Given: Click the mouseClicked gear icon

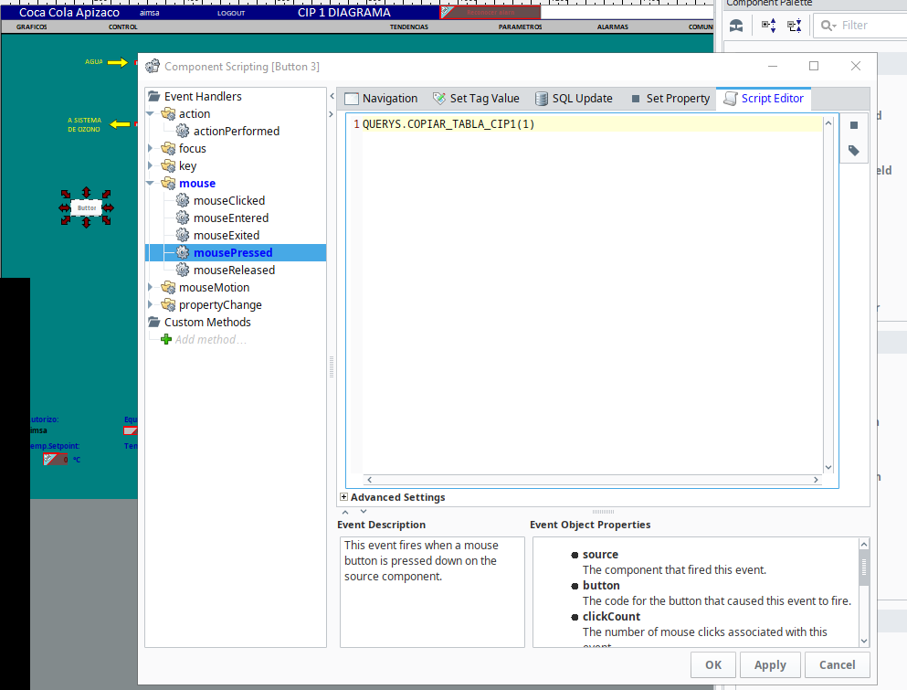Looking at the screenshot, I should [x=183, y=201].
